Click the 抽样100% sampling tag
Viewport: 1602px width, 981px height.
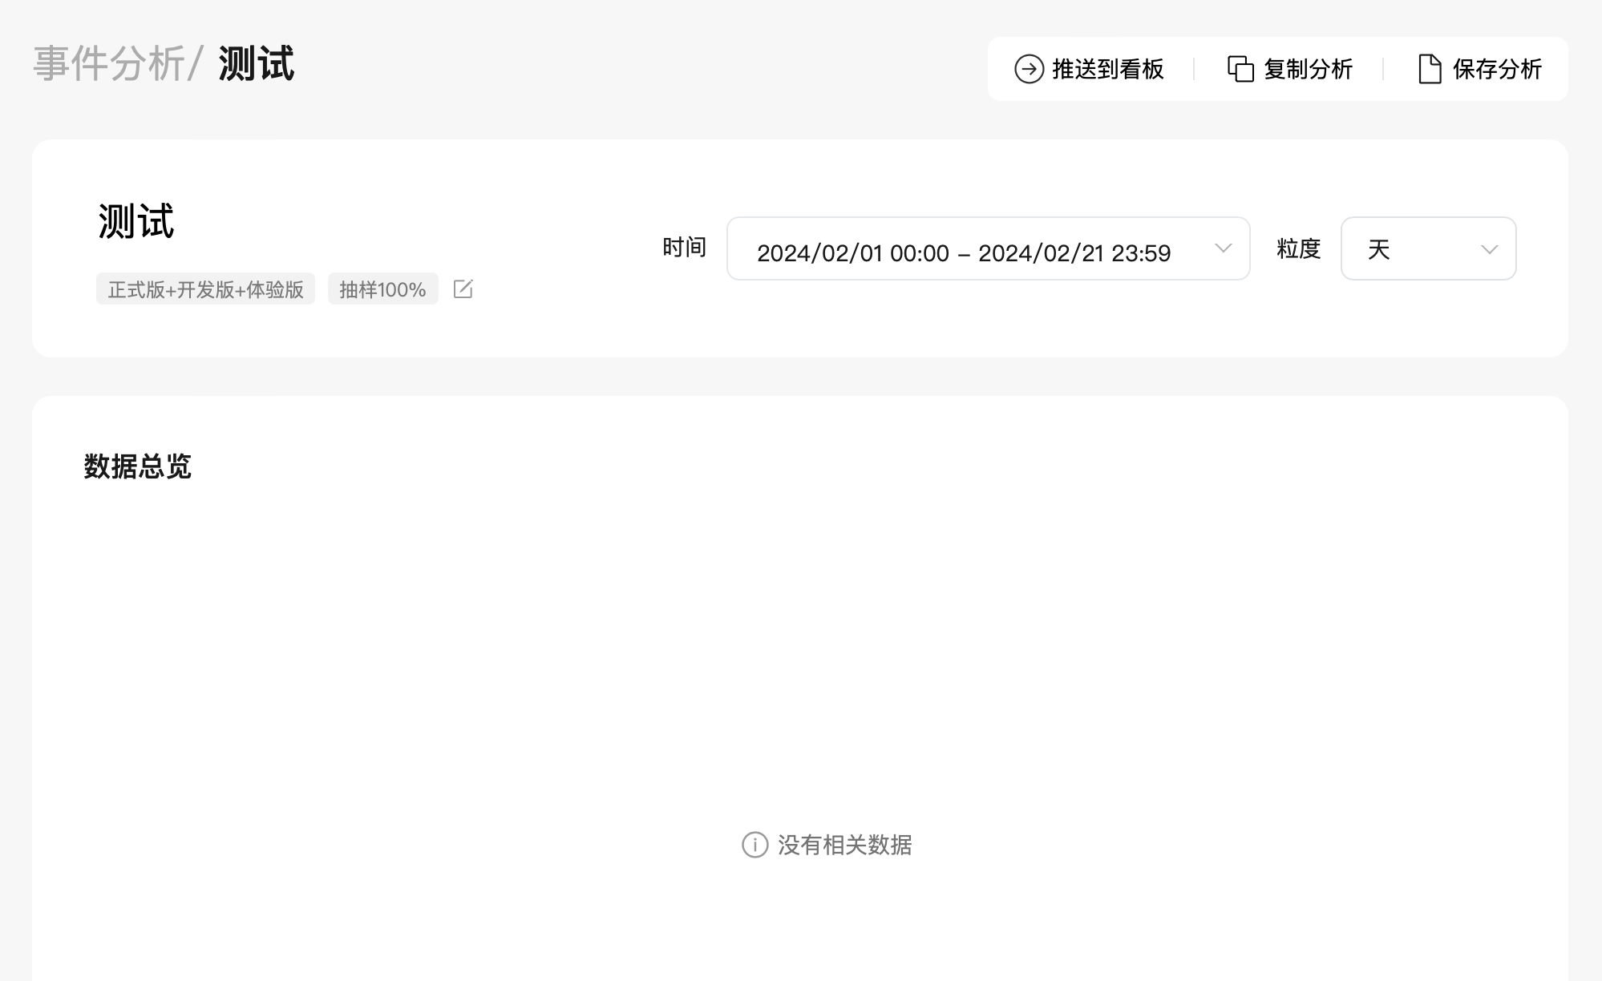(382, 289)
